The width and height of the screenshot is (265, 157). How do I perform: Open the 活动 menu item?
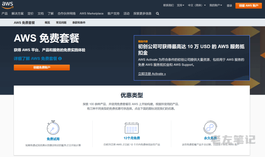[126, 14]
